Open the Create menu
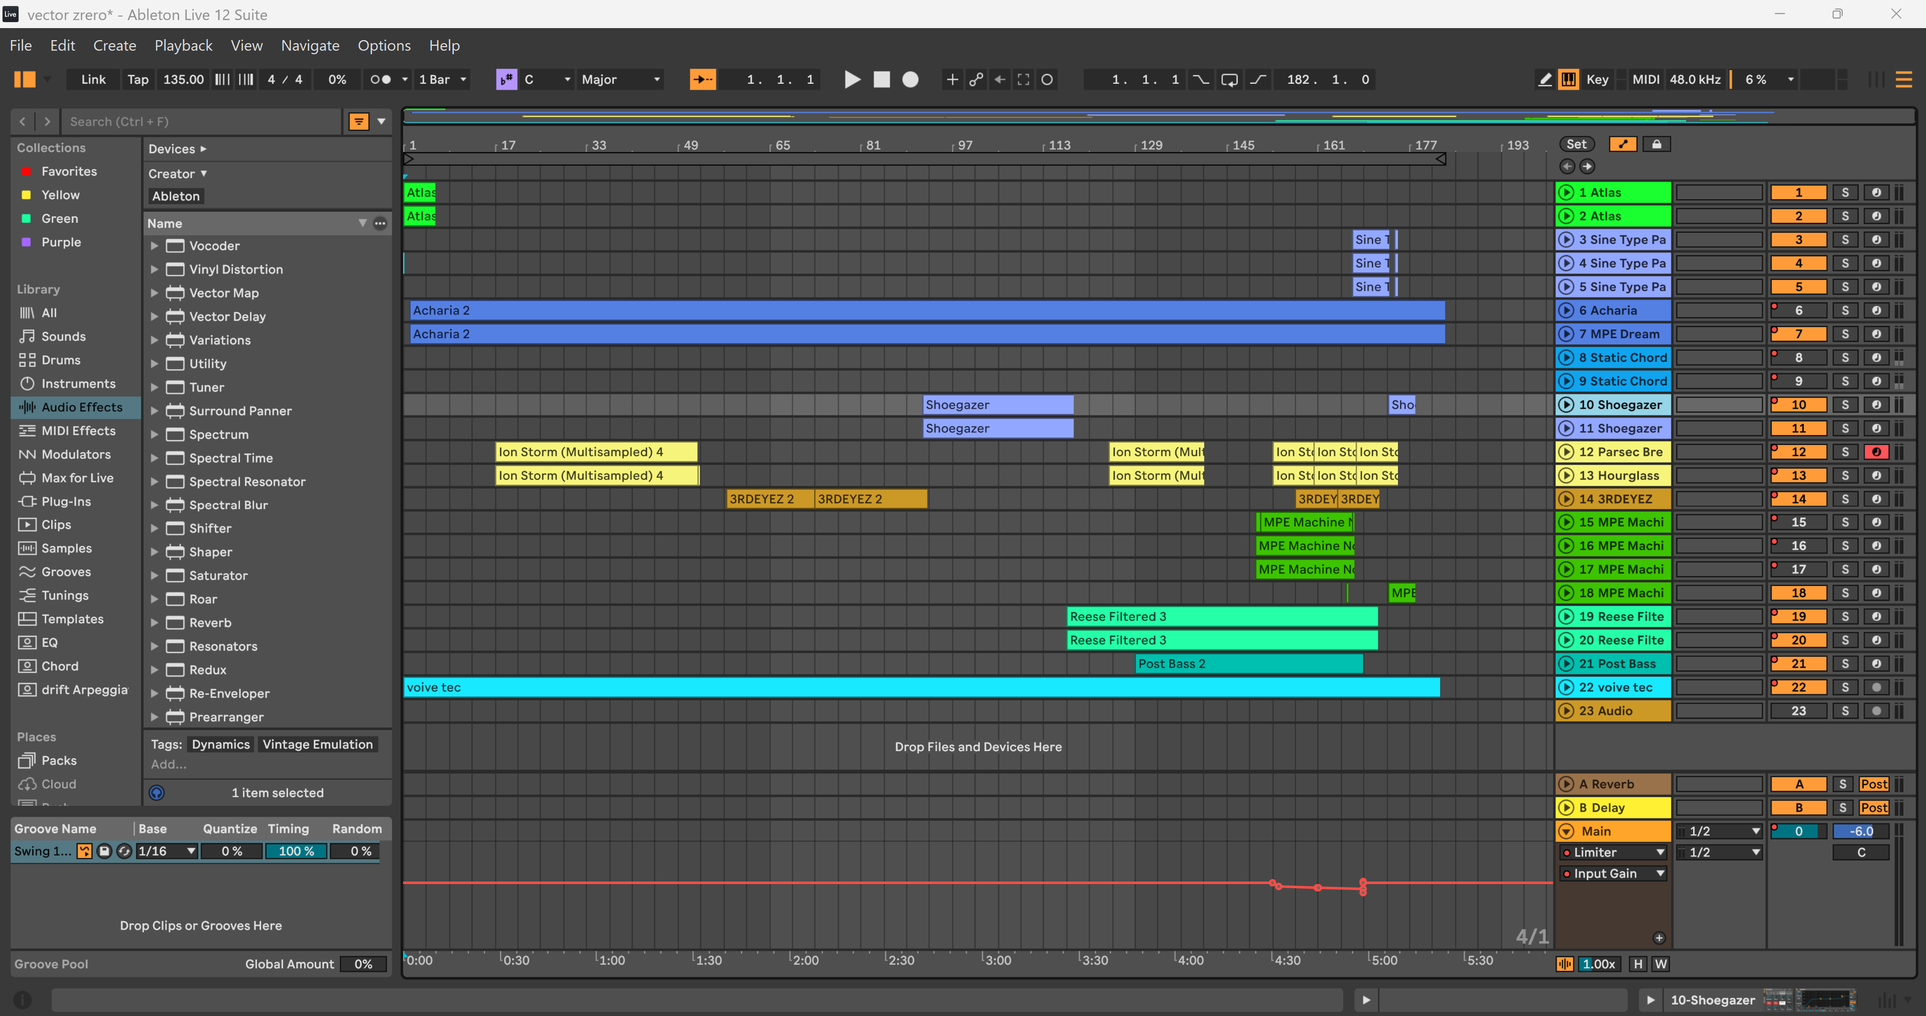Viewport: 1926px width, 1016px height. point(114,46)
